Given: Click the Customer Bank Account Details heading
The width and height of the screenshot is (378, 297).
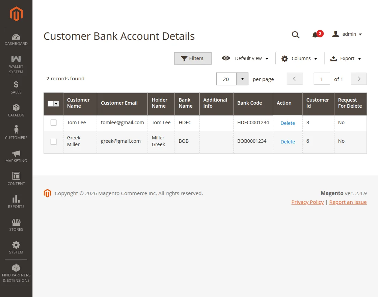Looking at the screenshot, I should point(119,36).
